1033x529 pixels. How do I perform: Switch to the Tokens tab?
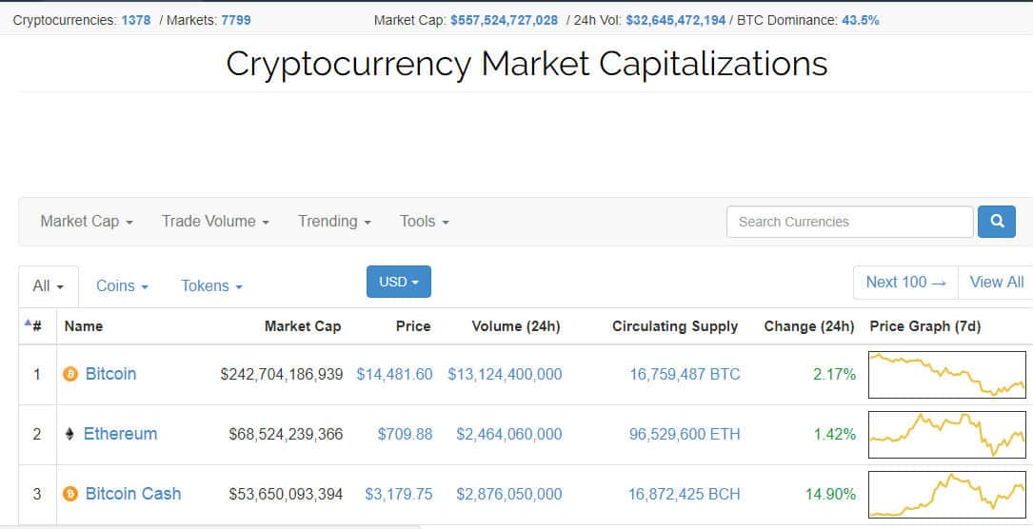(211, 285)
